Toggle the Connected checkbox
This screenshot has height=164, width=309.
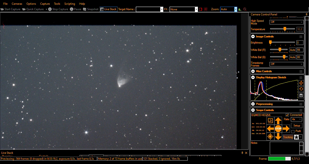[x=287, y=115]
